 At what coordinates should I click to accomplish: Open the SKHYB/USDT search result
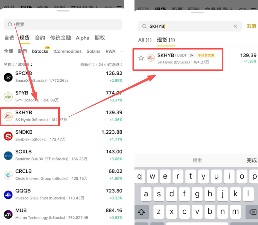pyautogui.click(x=196, y=59)
